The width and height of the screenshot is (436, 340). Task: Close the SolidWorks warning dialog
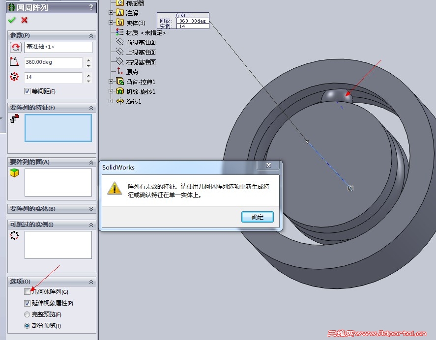pyautogui.click(x=268, y=165)
